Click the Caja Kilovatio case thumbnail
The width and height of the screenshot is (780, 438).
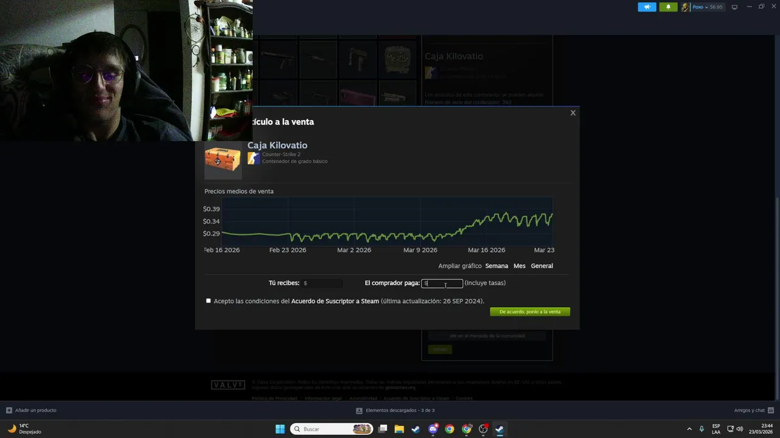click(x=222, y=159)
